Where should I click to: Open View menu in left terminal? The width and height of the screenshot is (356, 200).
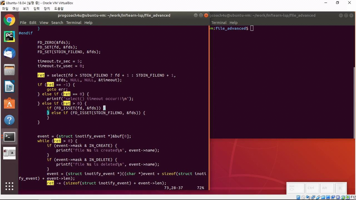(44, 22)
